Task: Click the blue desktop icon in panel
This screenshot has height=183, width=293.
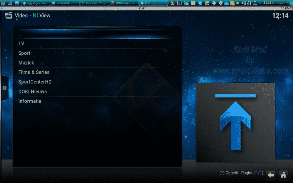Action: point(10,3)
